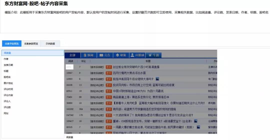Click comment count 304
The image size is (270, 140).
(81, 109)
